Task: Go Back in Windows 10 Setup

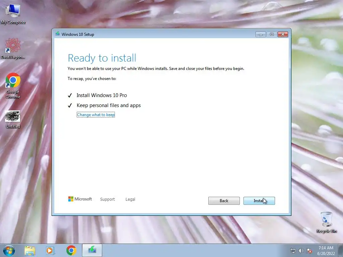Action: pos(224,201)
